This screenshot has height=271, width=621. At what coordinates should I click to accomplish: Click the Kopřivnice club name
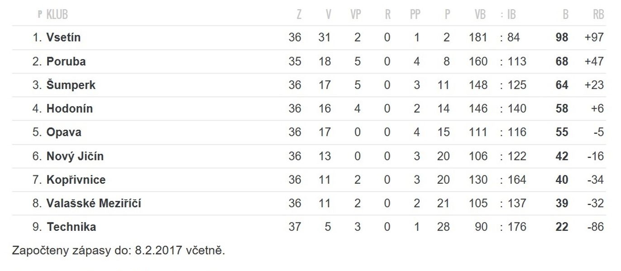(76, 180)
